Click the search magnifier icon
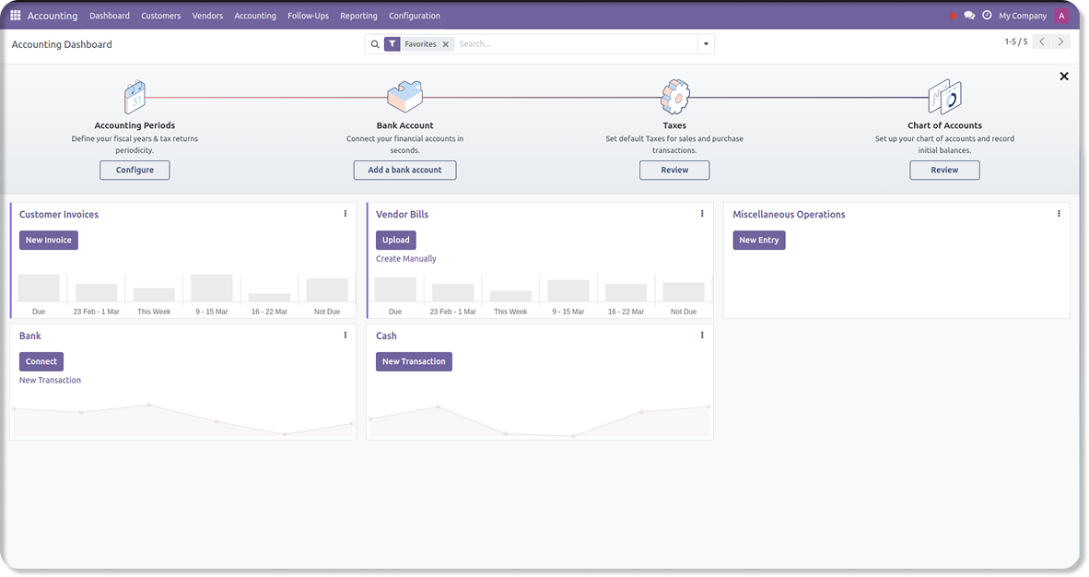This screenshot has height=577, width=1089. pos(375,44)
